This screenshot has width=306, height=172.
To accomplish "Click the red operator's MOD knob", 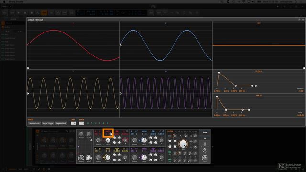I will click(108, 140).
